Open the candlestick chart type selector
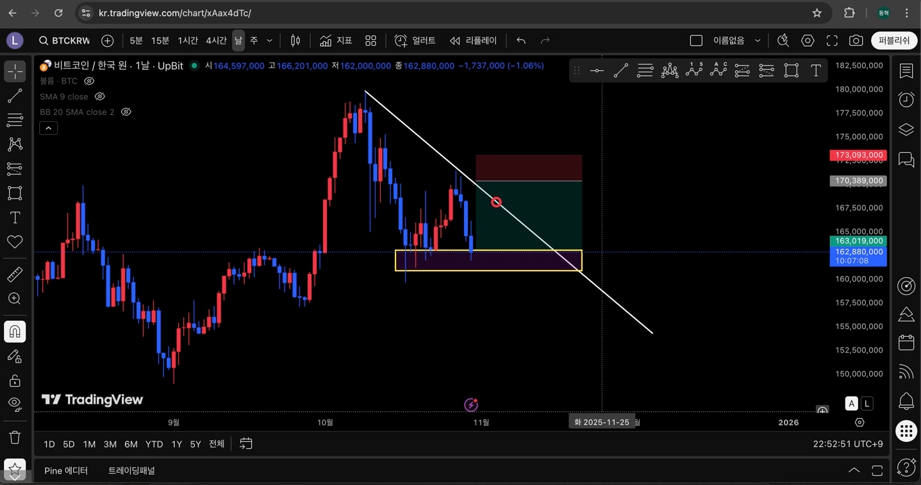921x485 pixels. [x=295, y=40]
